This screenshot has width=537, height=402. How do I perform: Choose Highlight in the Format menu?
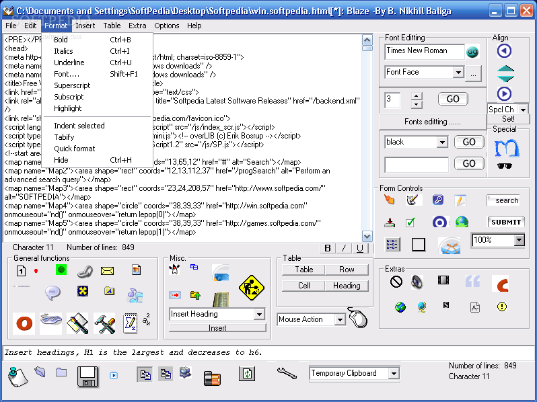(x=97, y=108)
